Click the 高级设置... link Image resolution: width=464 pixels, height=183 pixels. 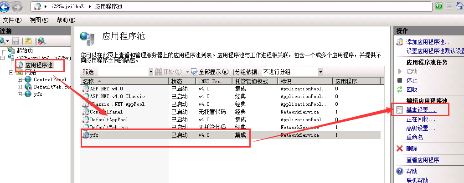point(421,128)
